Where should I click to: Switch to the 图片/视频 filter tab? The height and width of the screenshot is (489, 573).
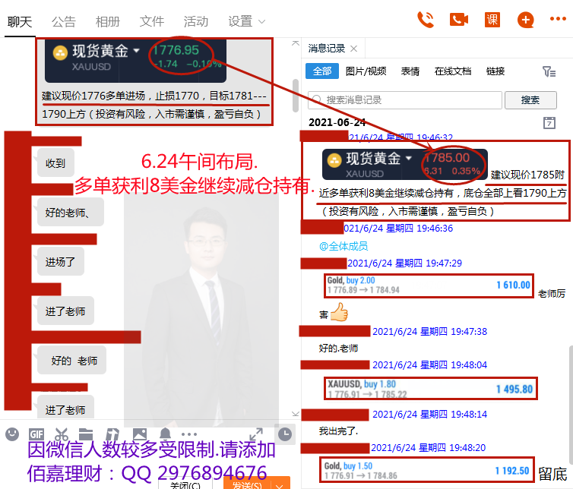[366, 71]
